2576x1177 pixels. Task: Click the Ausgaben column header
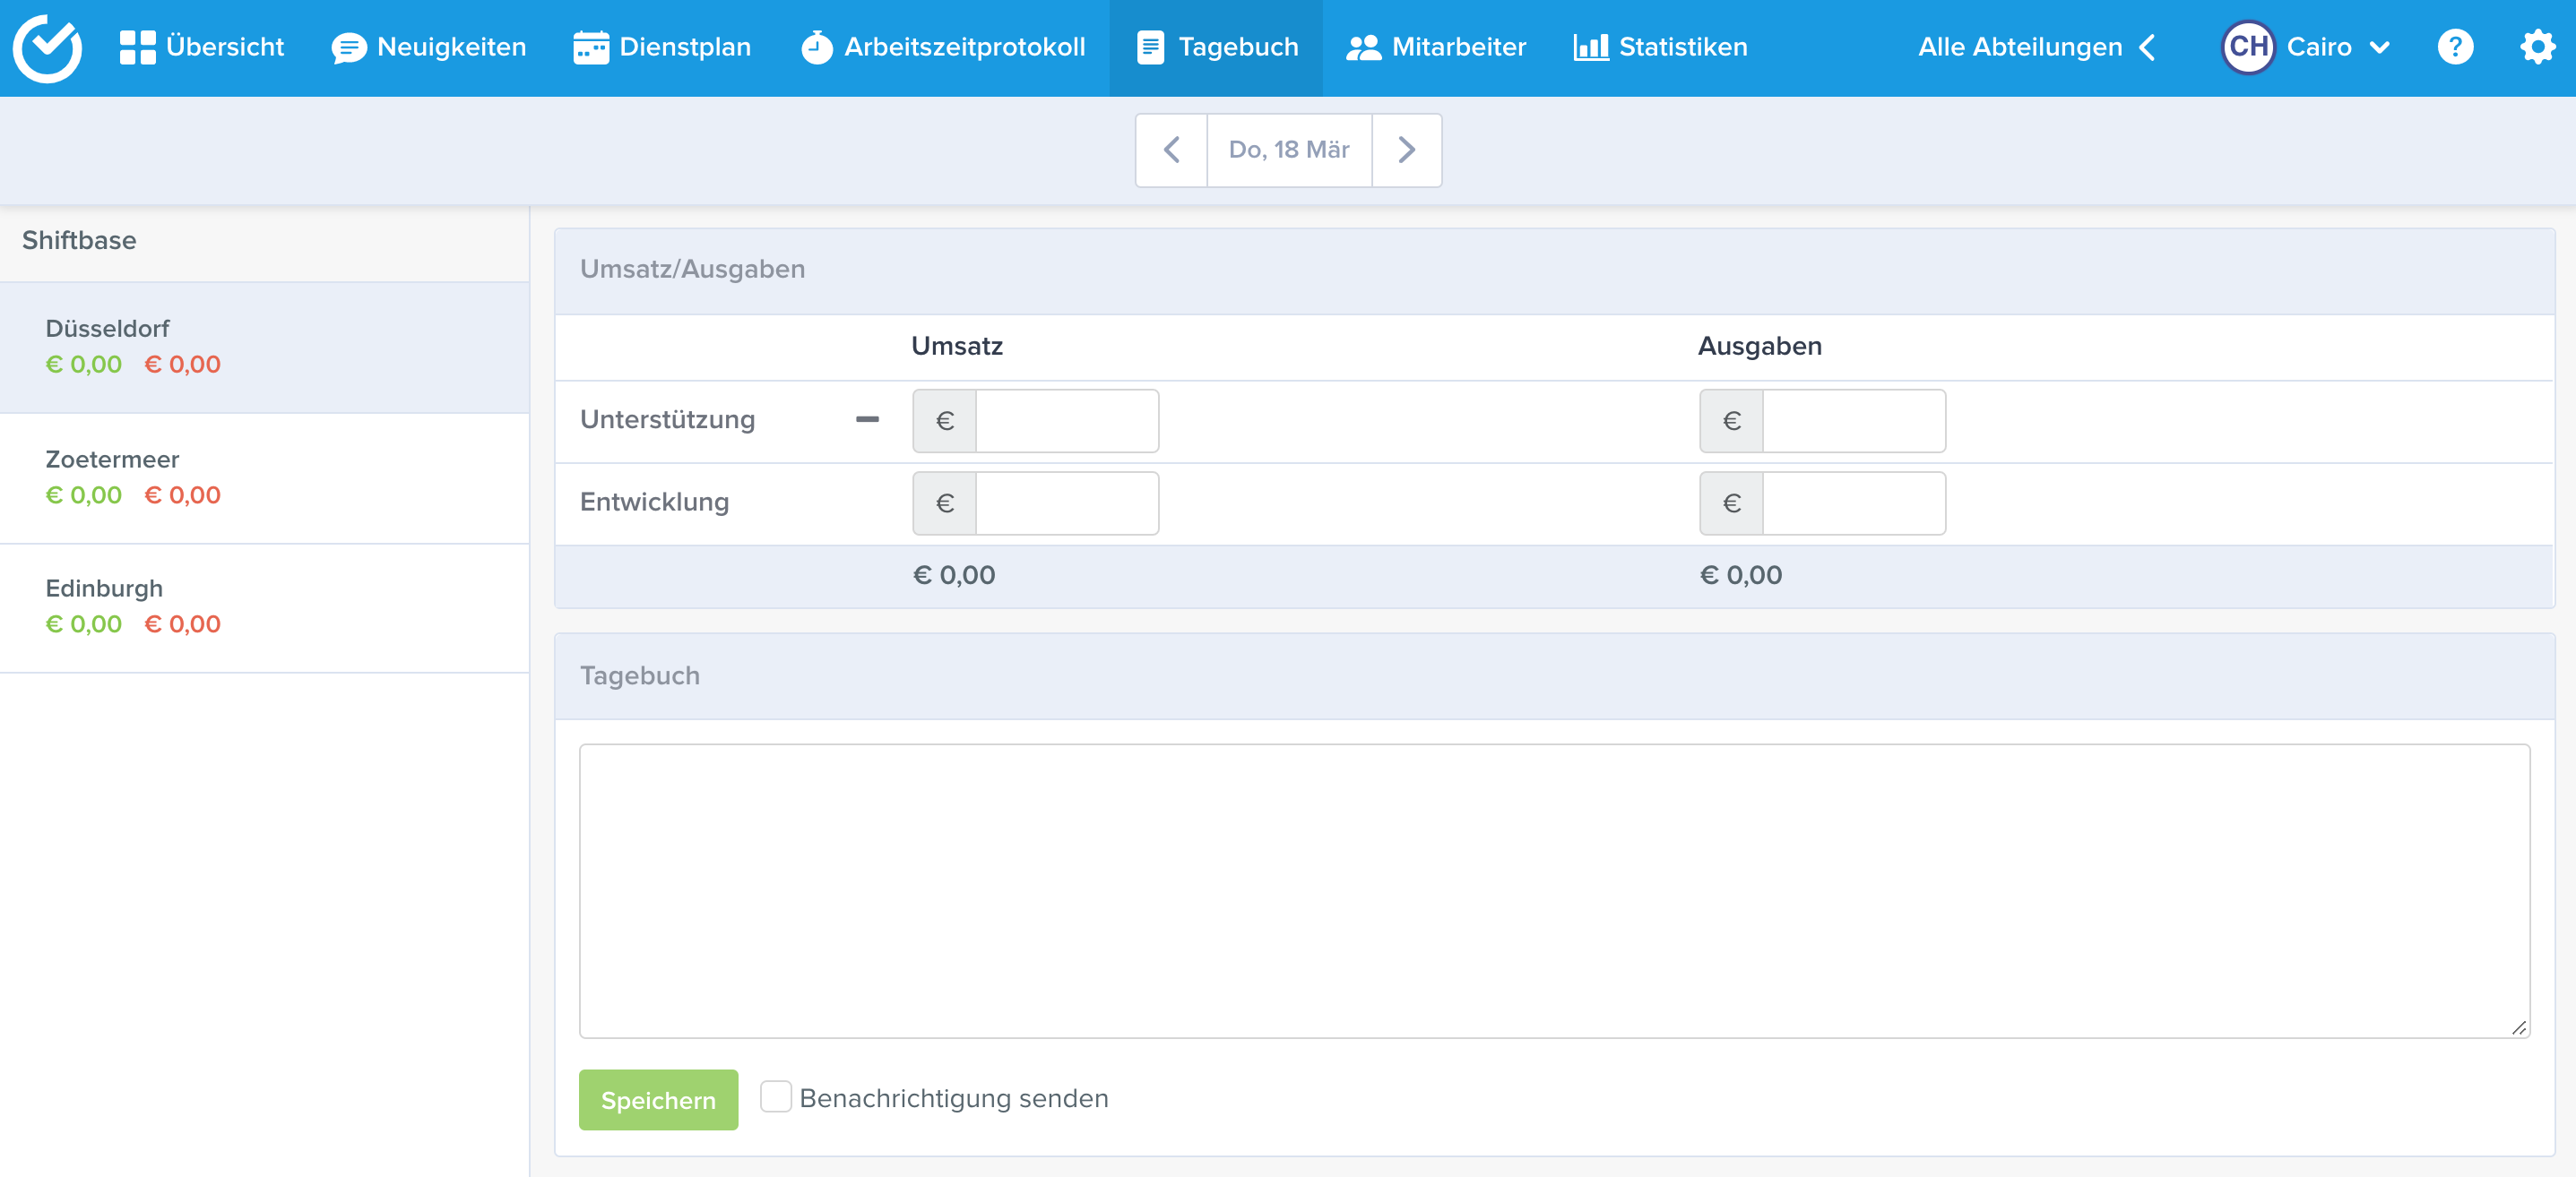tap(1760, 346)
